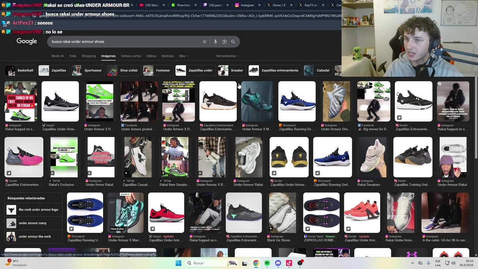Switch to the ffranchota Kick browser tab
The width and height of the screenshot is (478, 269).
[x=183, y=5]
